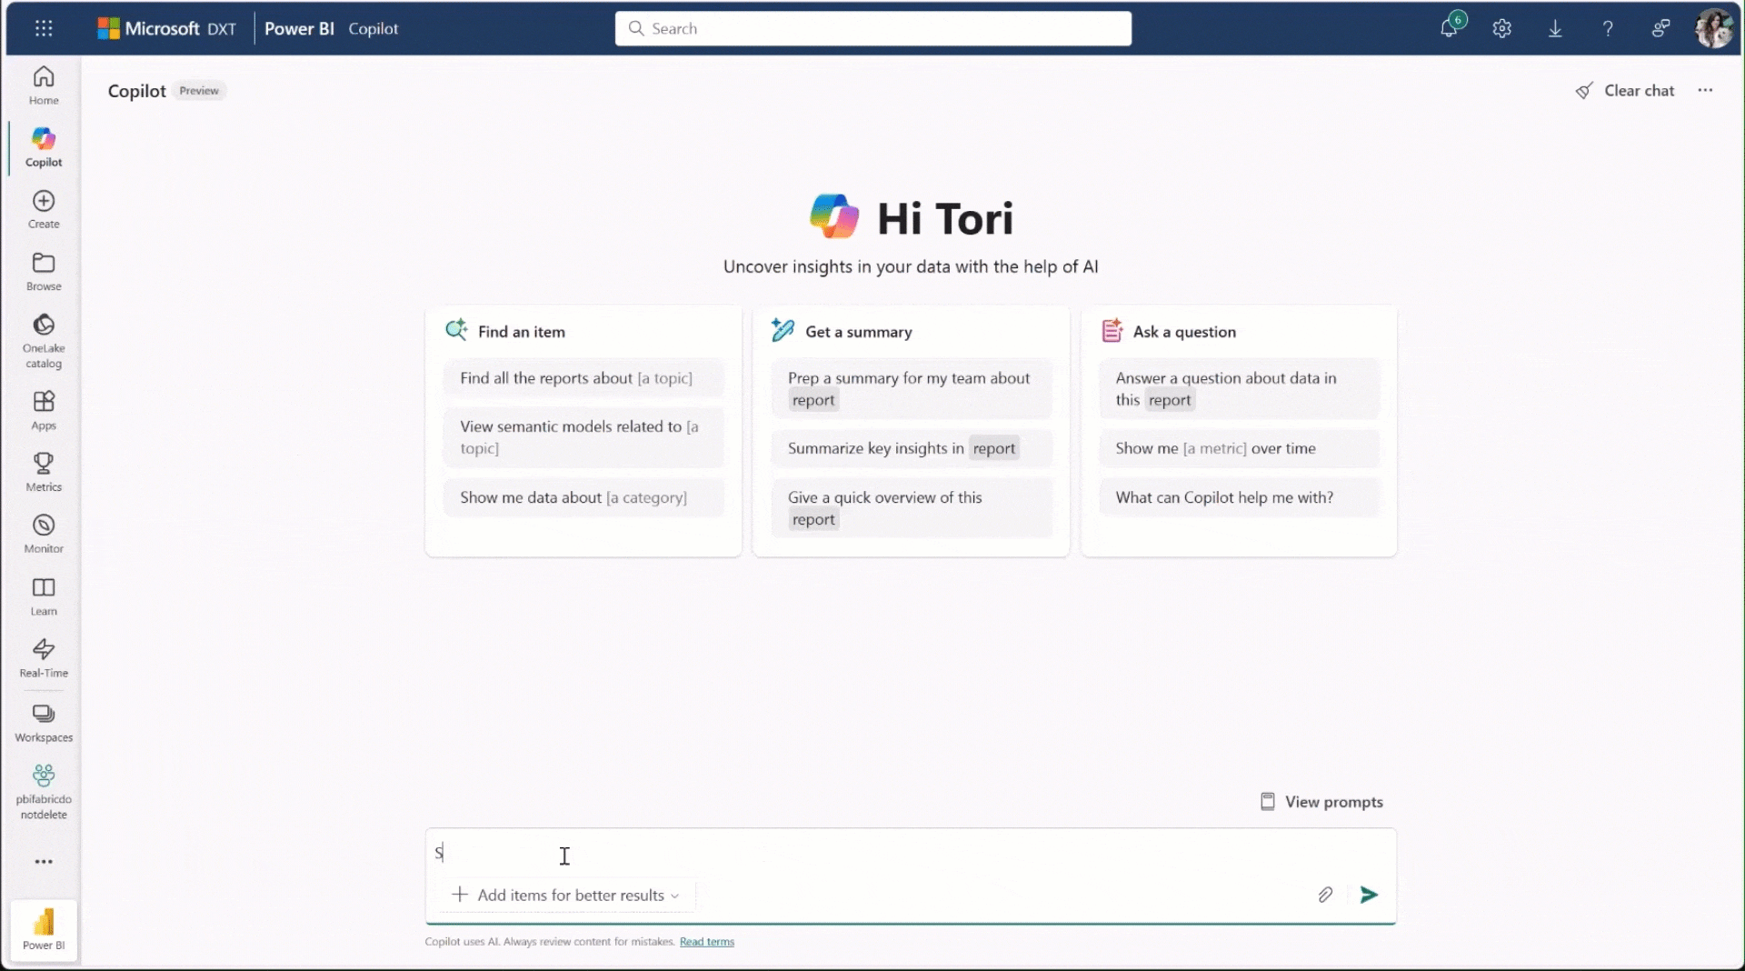This screenshot has width=1745, height=971.
Task: Click the Find an item card heading
Action: click(521, 332)
